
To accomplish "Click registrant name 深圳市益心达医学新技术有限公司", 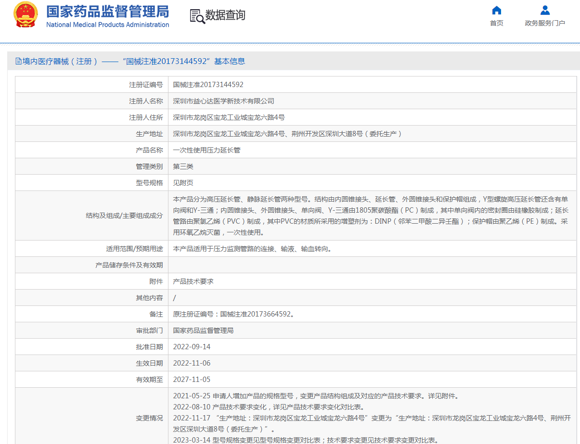I will [x=223, y=101].
